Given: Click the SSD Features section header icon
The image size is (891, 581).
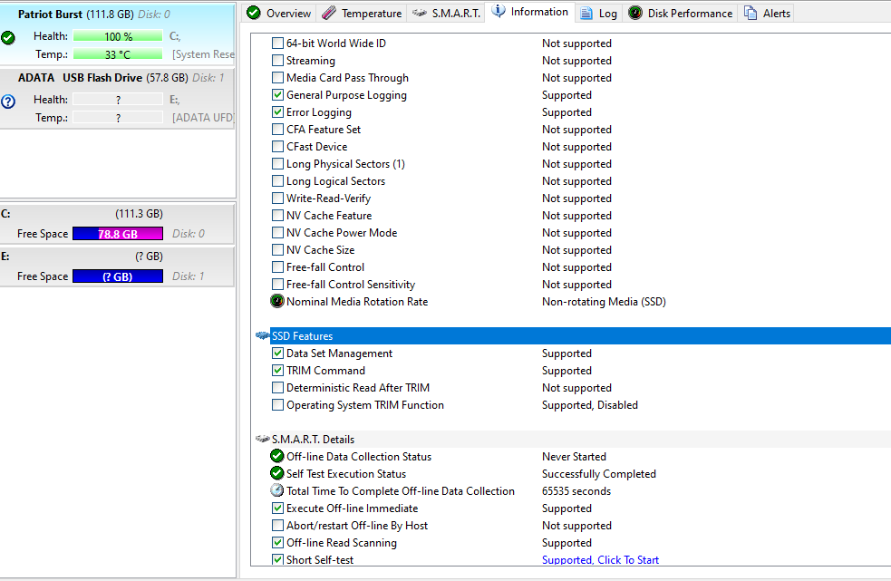Looking at the screenshot, I should (263, 335).
